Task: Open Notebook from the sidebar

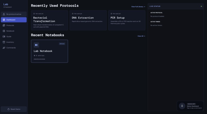Action: point(14,31)
